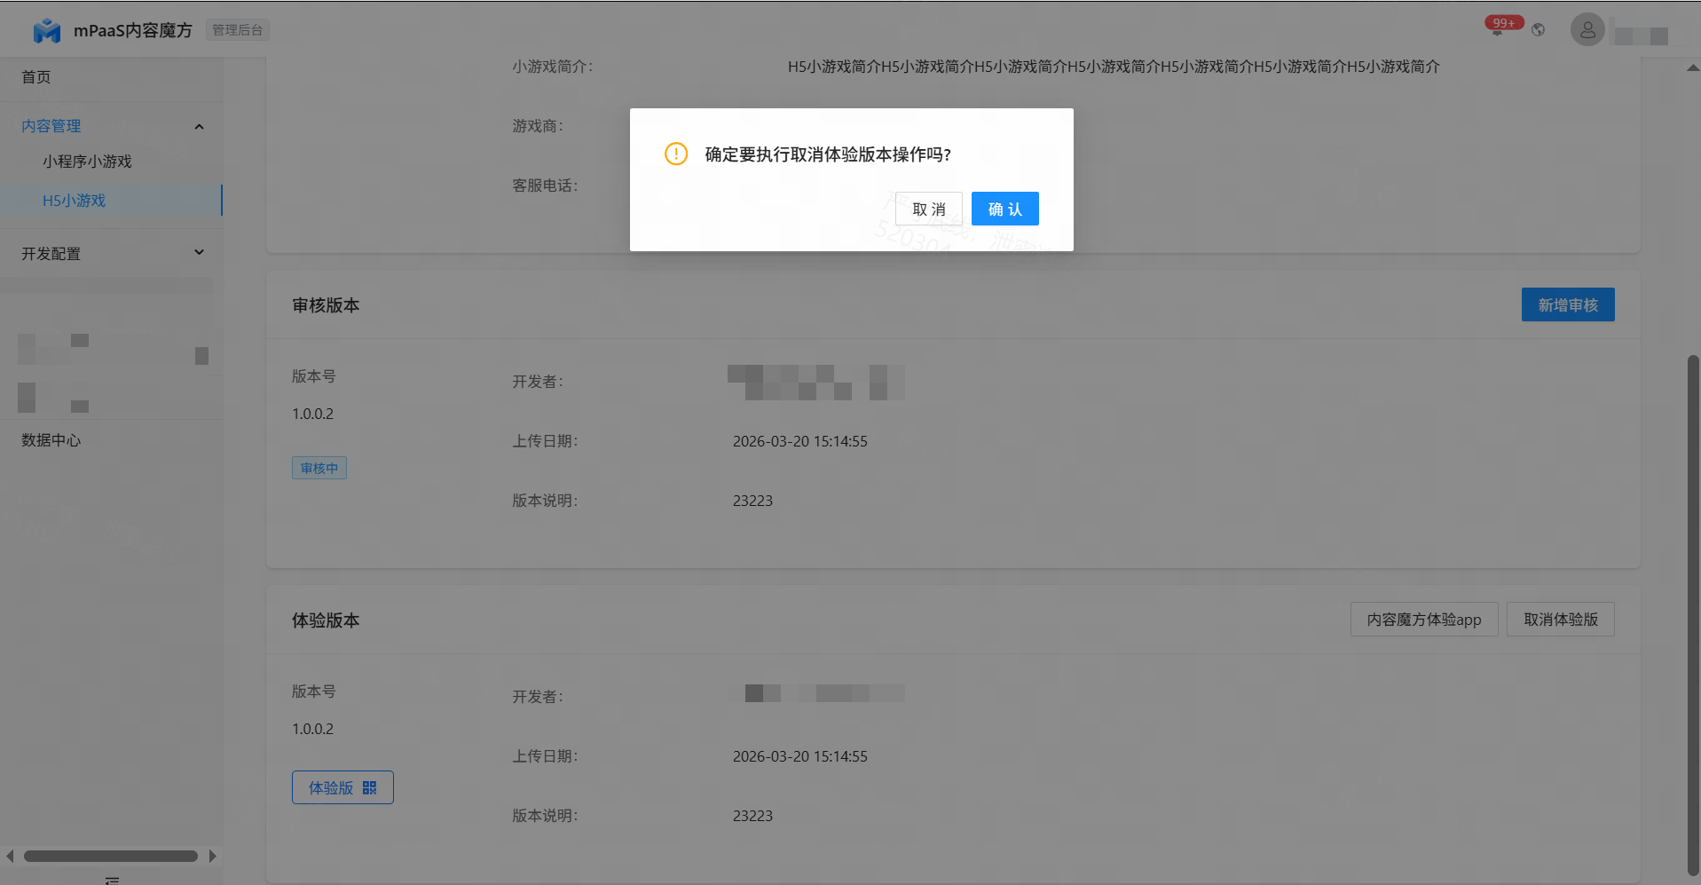Click the 小游戏简介 description text
Image resolution: width=1701 pixels, height=885 pixels.
click(x=1114, y=67)
